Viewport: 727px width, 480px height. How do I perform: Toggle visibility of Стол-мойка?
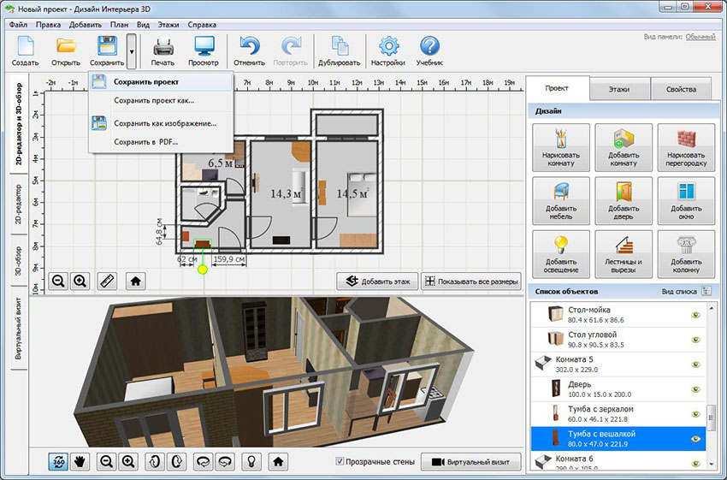point(695,315)
